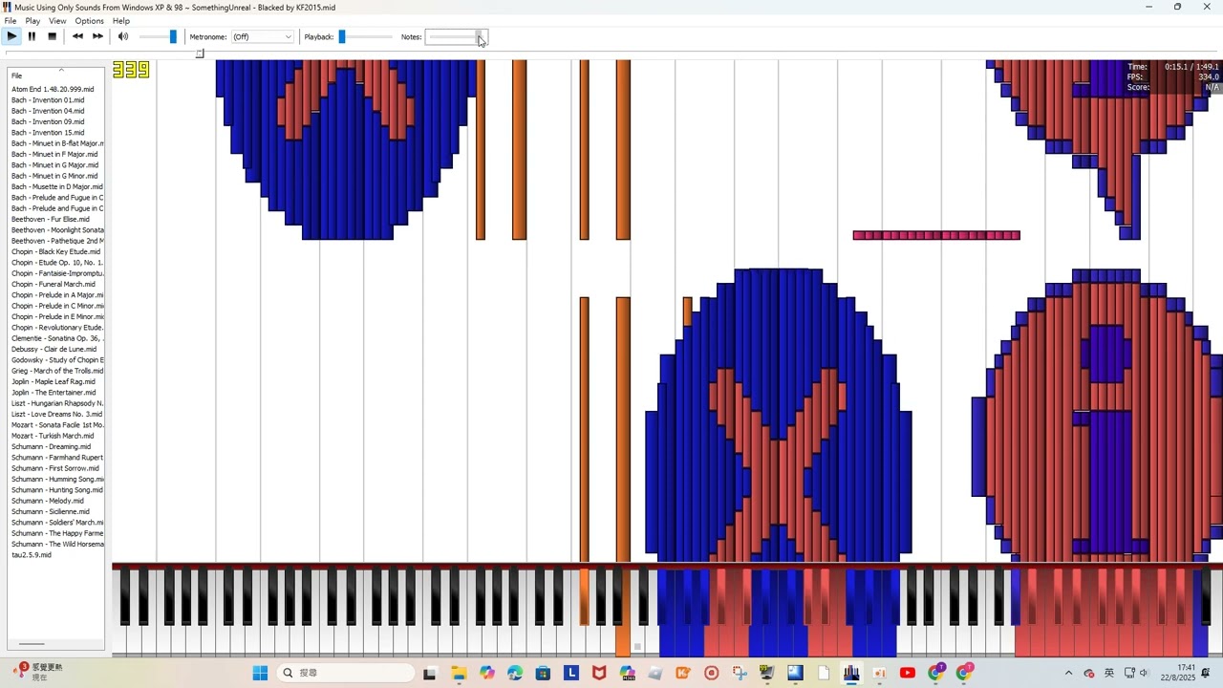
Task: Skip forward with the fast-forward button
Action: (97, 36)
